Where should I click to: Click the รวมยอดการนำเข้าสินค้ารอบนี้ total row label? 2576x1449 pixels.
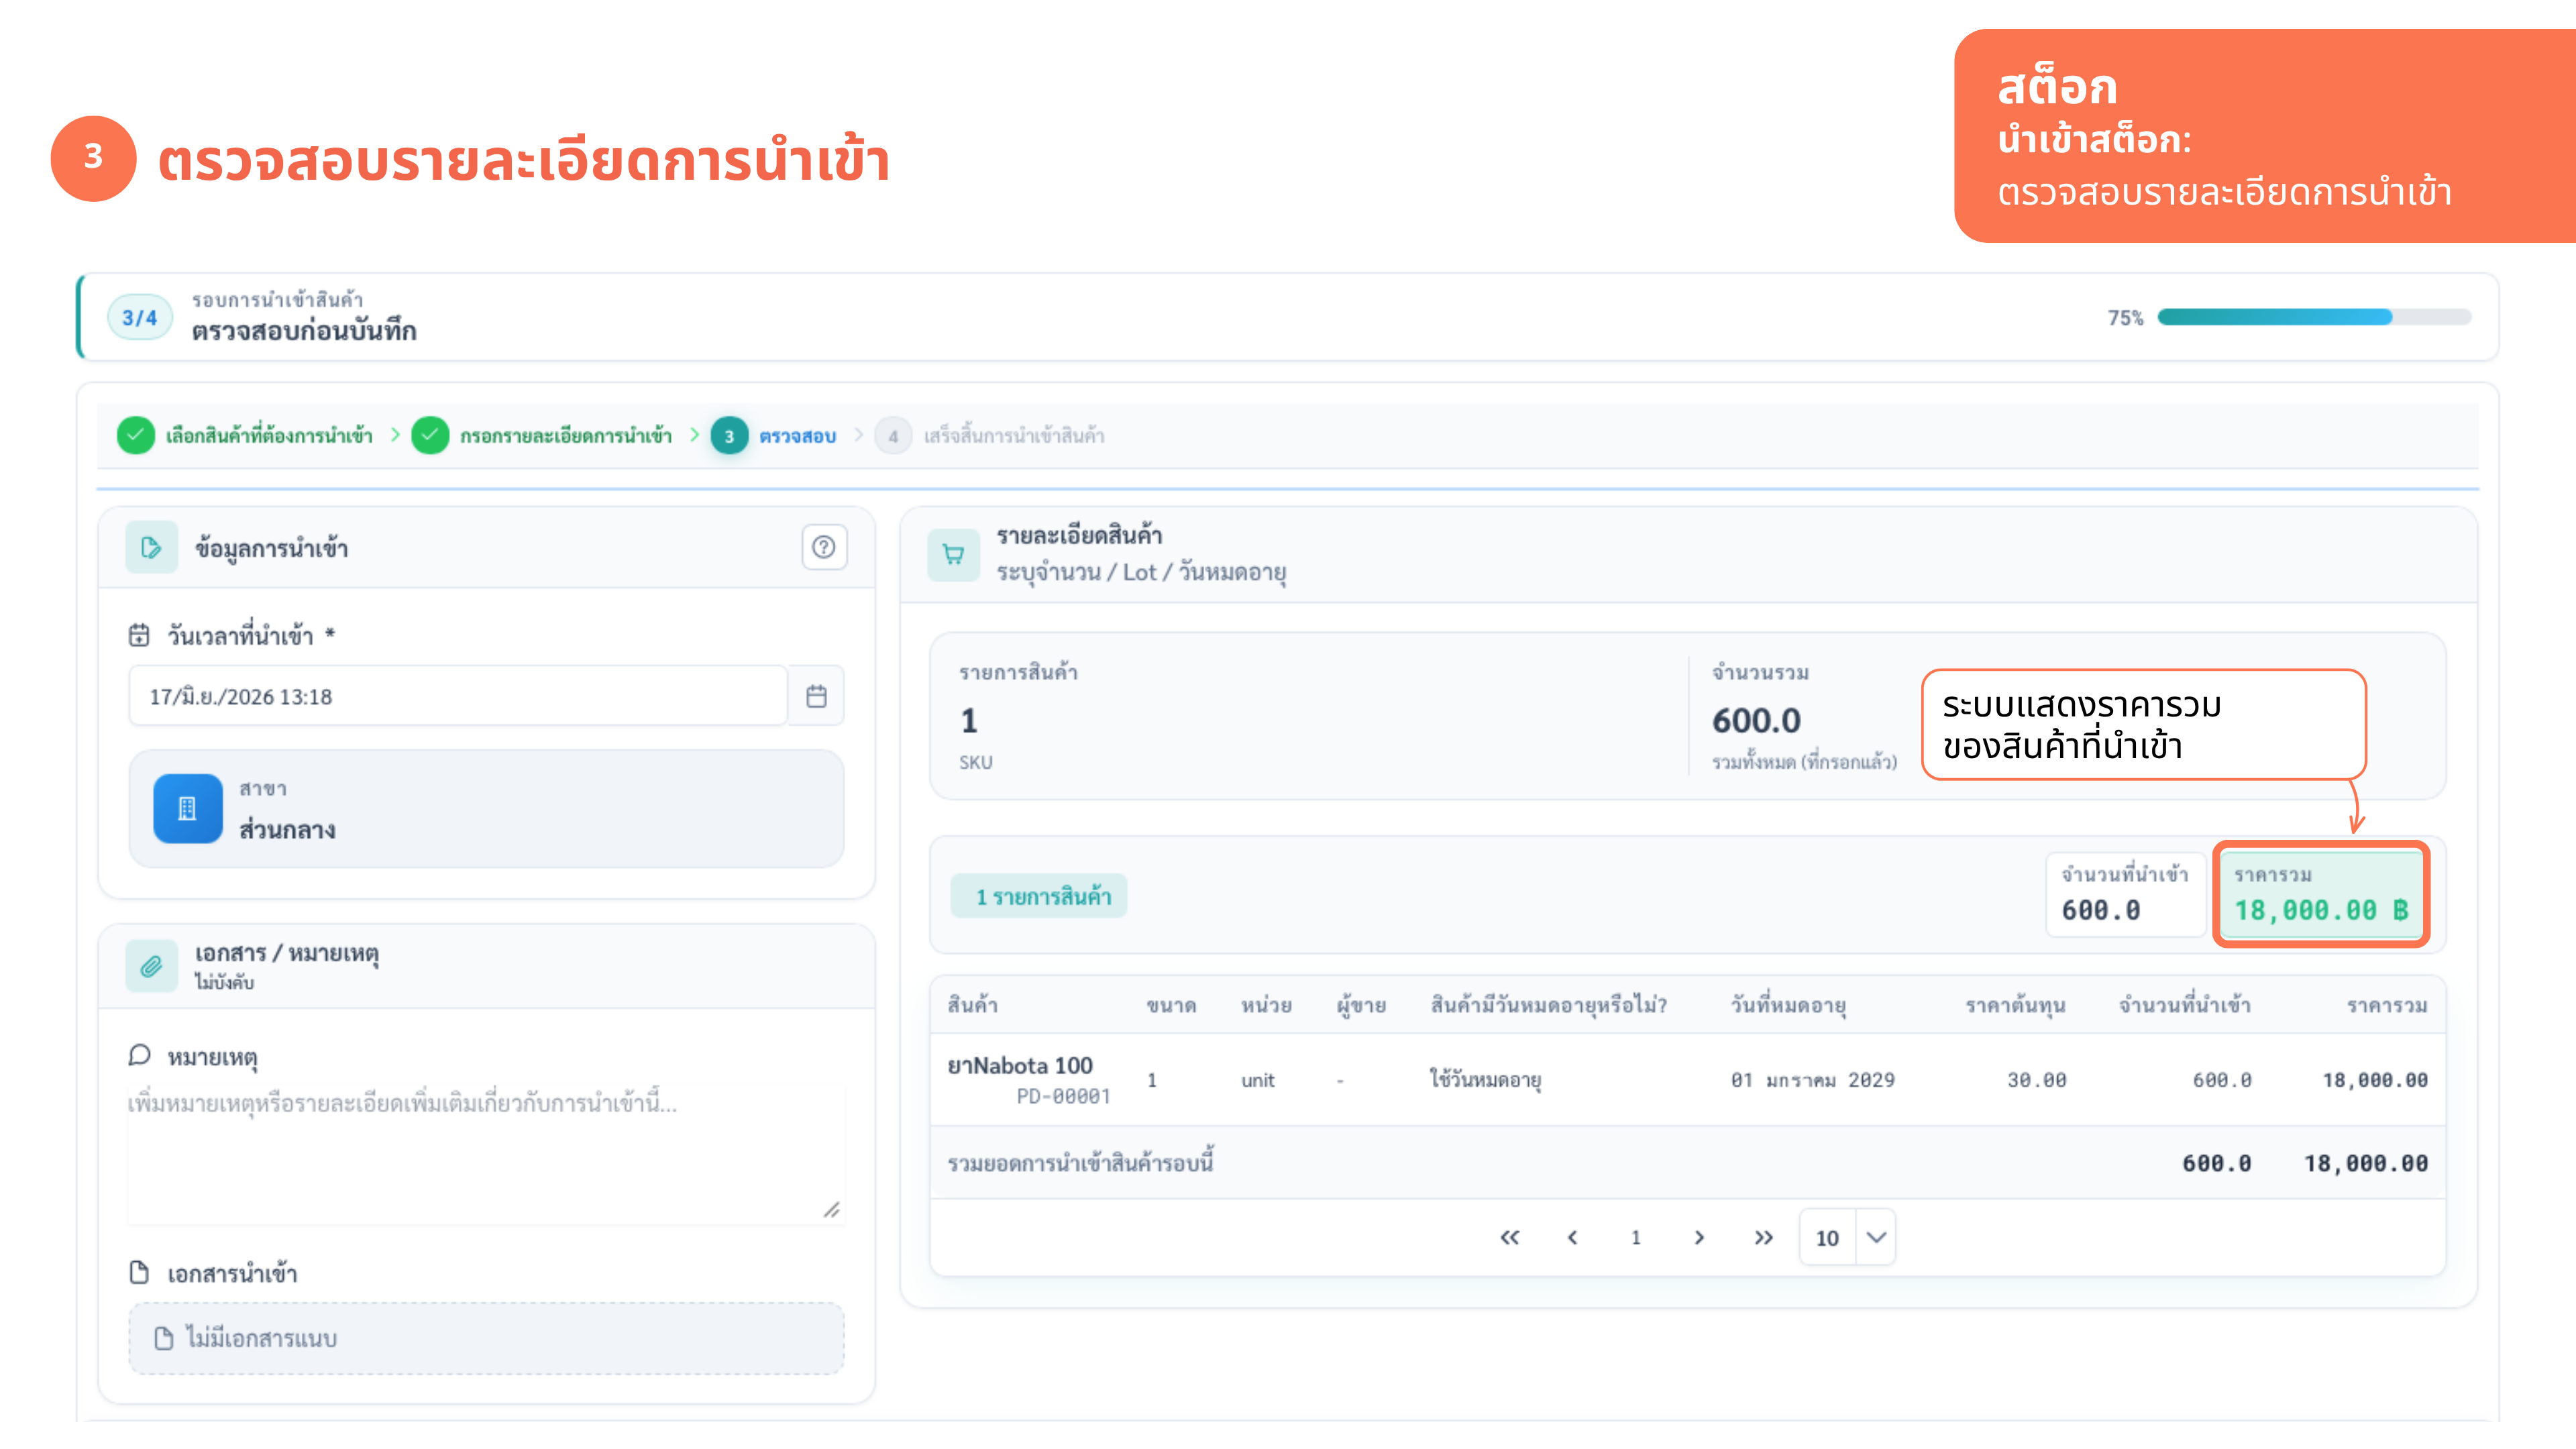pos(1080,1163)
